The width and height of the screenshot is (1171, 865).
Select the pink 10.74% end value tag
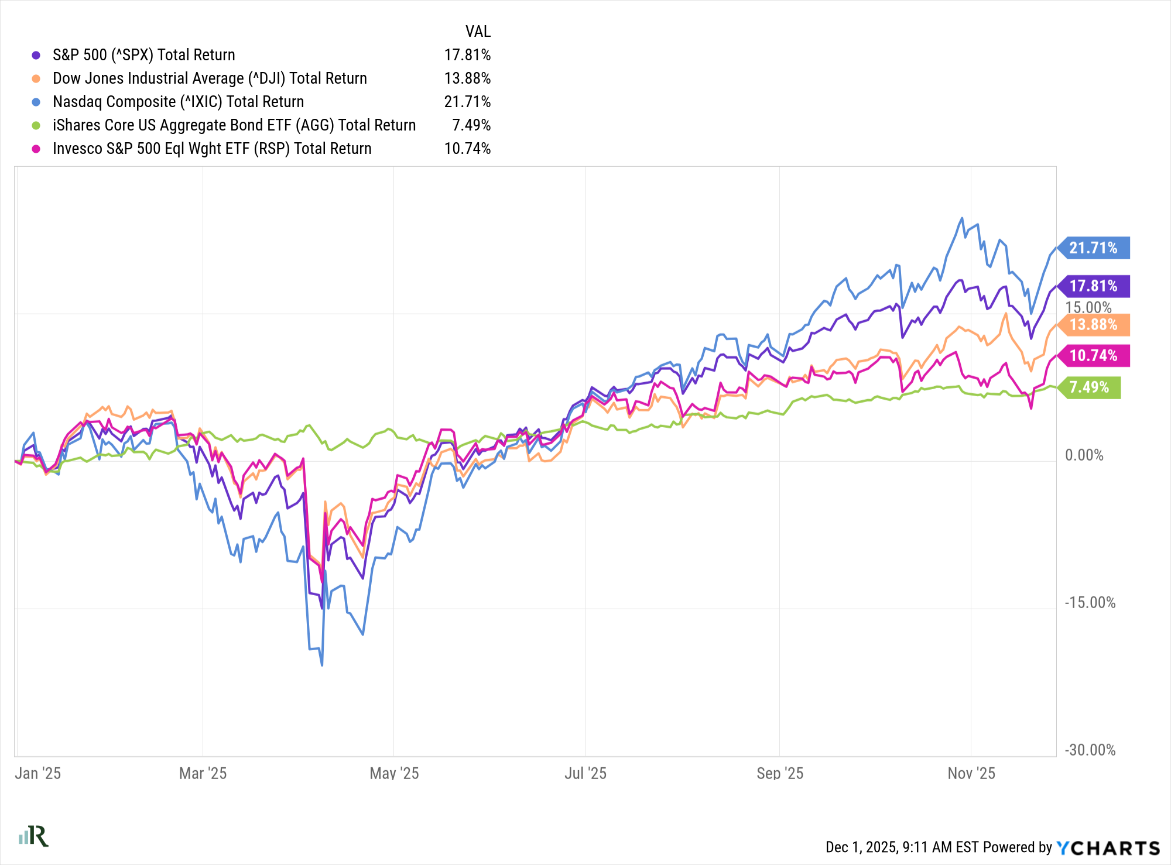pyautogui.click(x=1093, y=356)
